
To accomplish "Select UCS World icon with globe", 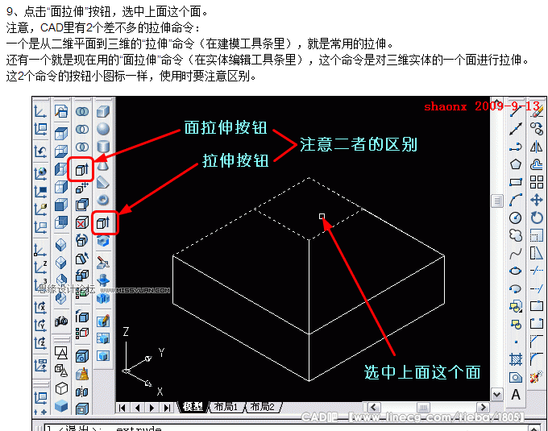I will [40, 173].
